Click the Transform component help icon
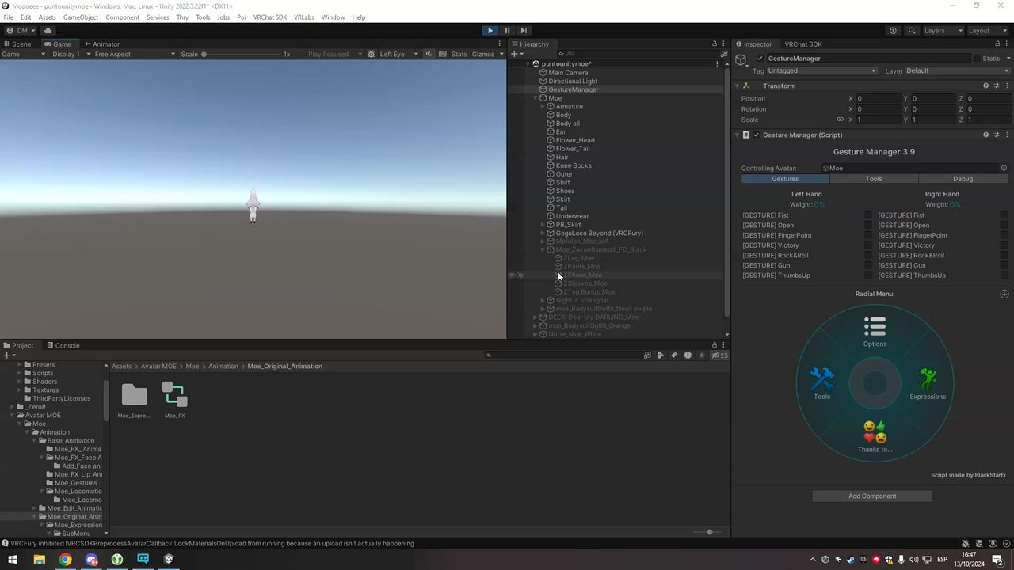The width and height of the screenshot is (1014, 570). tap(985, 85)
